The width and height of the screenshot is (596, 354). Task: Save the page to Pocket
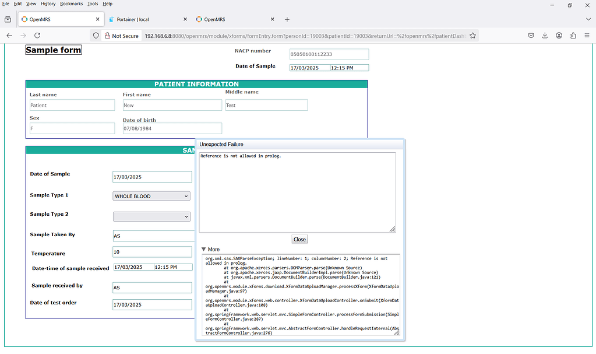[531, 36]
